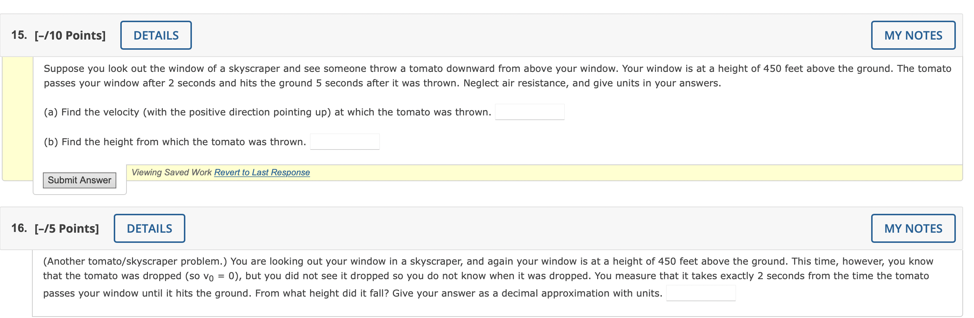
Task: Click part (b) of question 15
Action: point(174,142)
